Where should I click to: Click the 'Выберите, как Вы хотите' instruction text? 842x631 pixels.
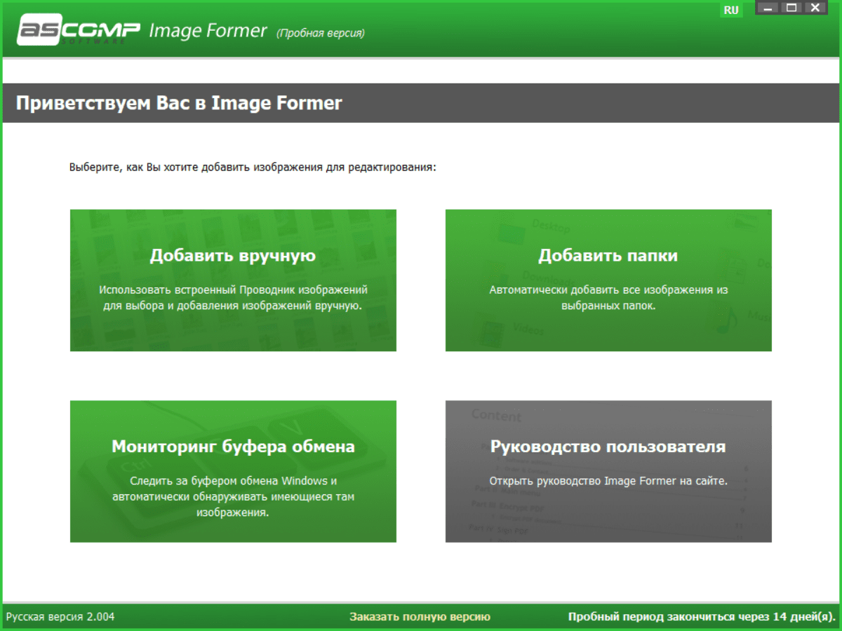click(253, 168)
